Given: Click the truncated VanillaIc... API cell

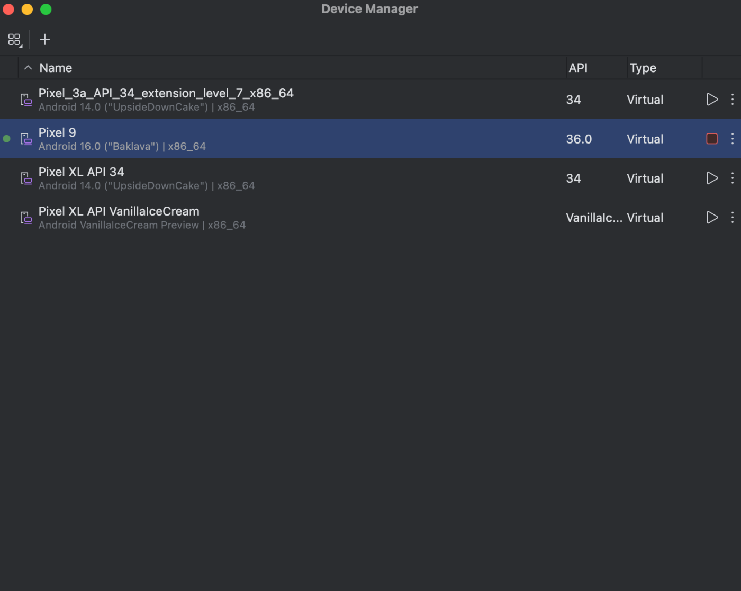Looking at the screenshot, I should click(594, 218).
